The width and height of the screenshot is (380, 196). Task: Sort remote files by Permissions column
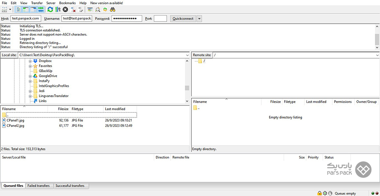click(343, 102)
